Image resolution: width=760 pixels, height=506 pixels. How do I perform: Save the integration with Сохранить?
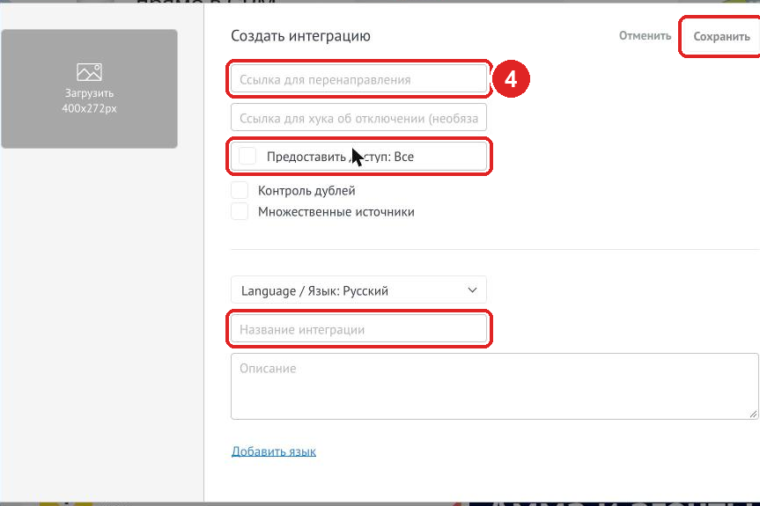point(721,36)
